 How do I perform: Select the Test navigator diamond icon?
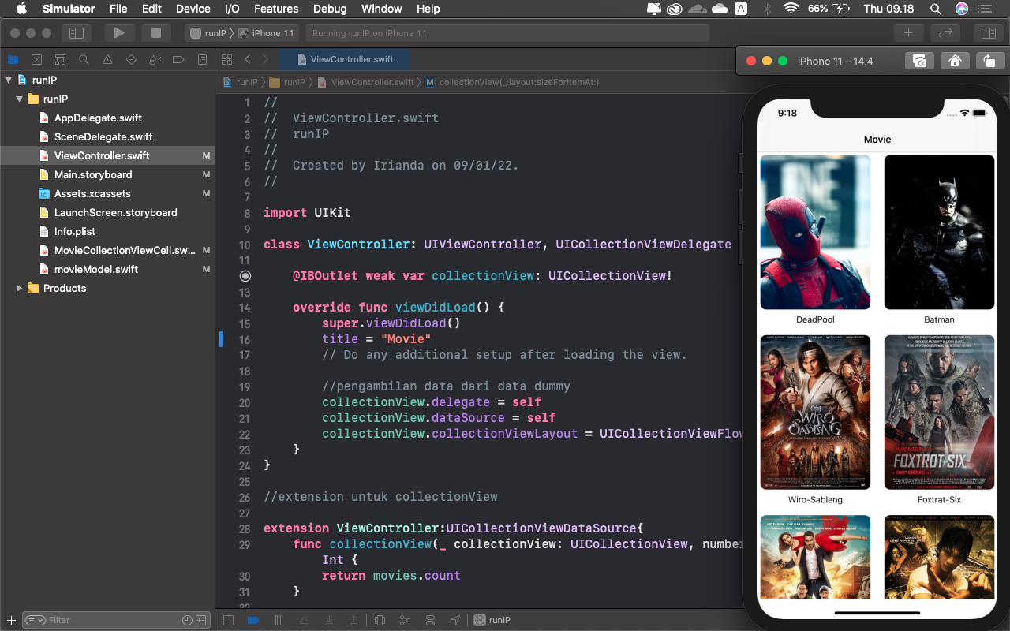click(x=131, y=59)
